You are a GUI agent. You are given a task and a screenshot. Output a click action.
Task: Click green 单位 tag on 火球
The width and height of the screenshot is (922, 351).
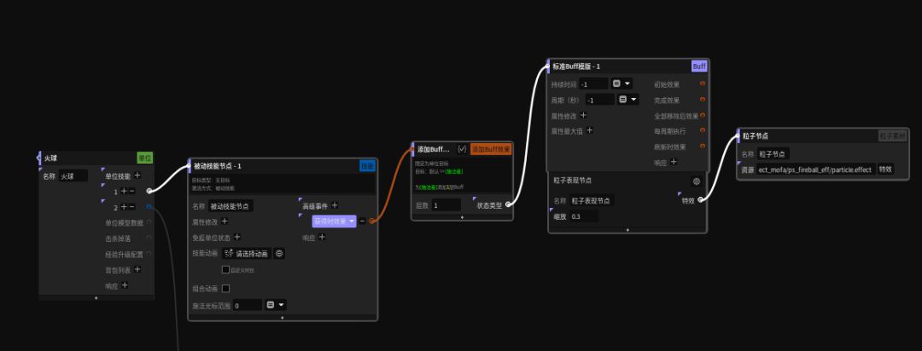pos(144,158)
